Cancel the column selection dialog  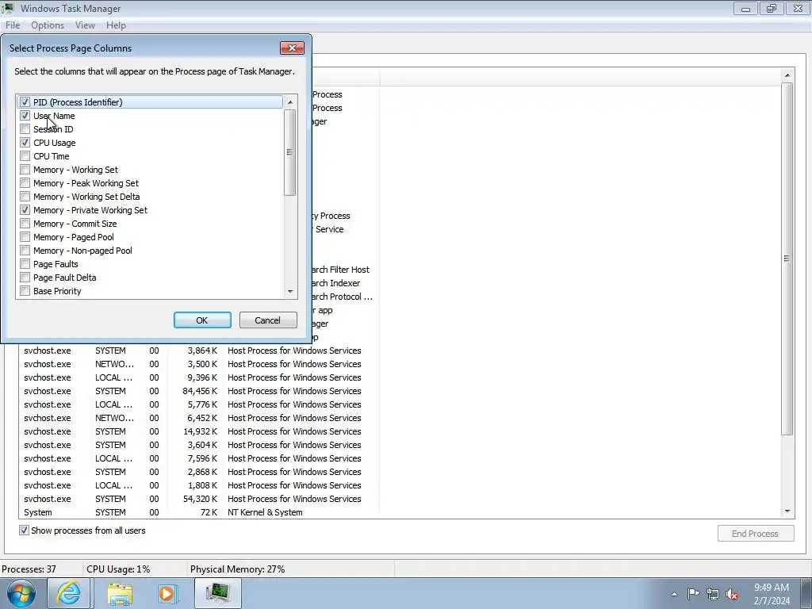click(x=268, y=320)
